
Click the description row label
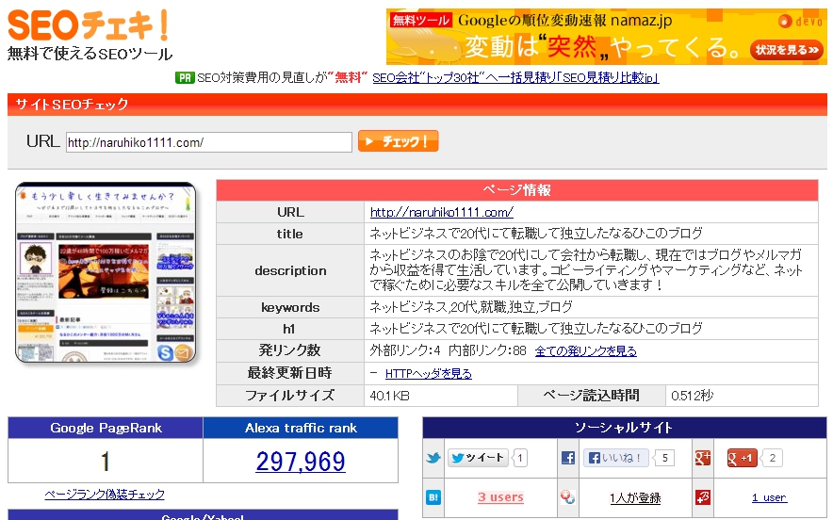pyautogui.click(x=290, y=271)
